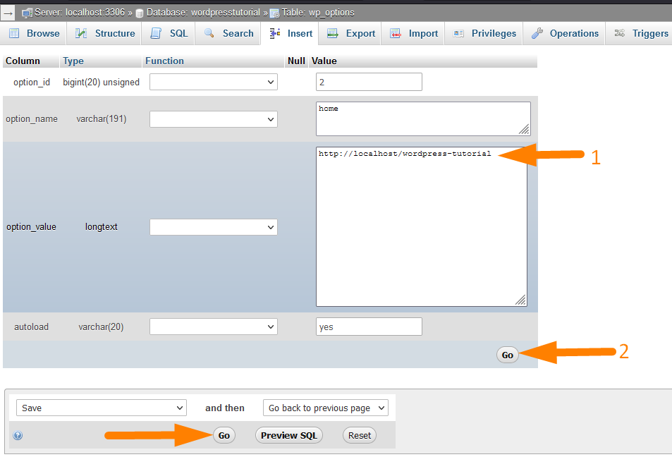The width and height of the screenshot is (672, 469).
Task: Open the Function dropdown for option_value
Action: (x=214, y=227)
